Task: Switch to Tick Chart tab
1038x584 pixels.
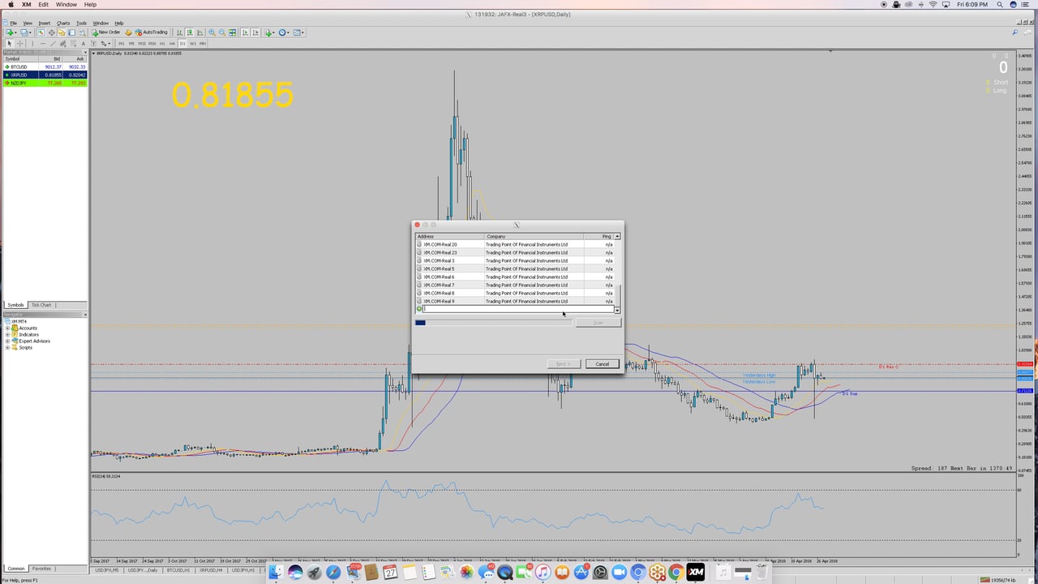Action: (41, 305)
